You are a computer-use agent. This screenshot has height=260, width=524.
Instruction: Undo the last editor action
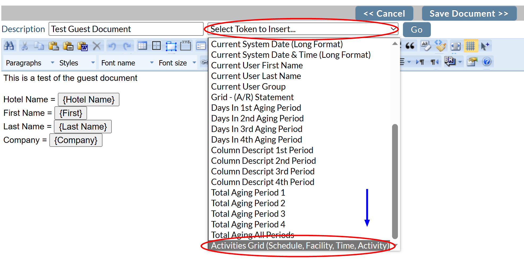(x=112, y=46)
